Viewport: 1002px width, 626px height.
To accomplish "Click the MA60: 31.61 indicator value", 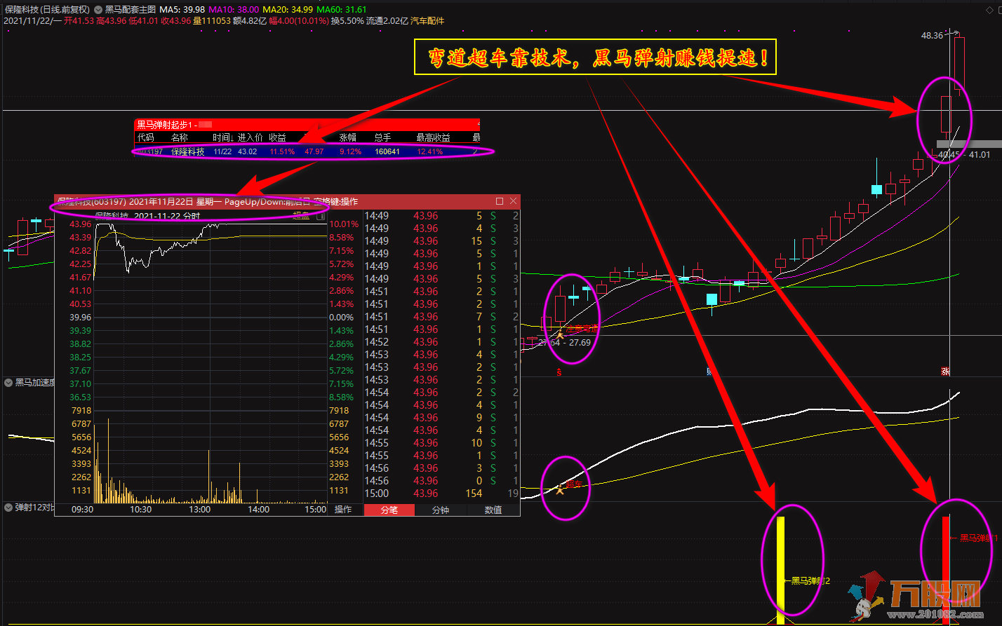I will [x=342, y=10].
